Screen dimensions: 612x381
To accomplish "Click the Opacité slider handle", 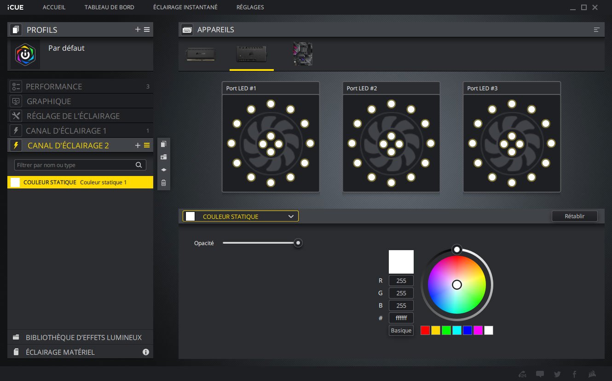I will tap(298, 243).
